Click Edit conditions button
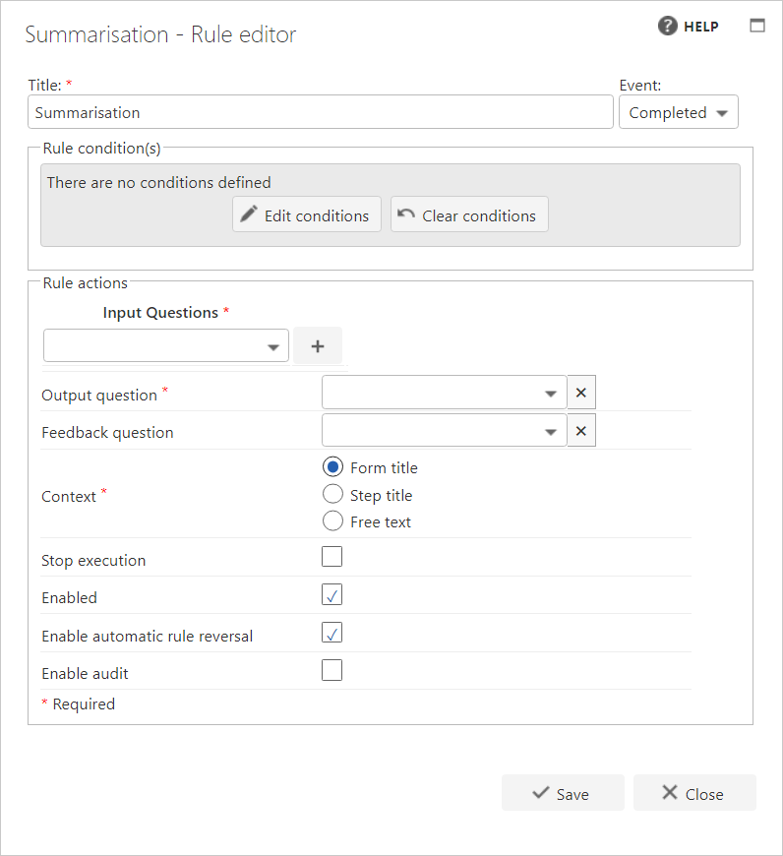Screen dimensions: 783x856 click(307, 214)
